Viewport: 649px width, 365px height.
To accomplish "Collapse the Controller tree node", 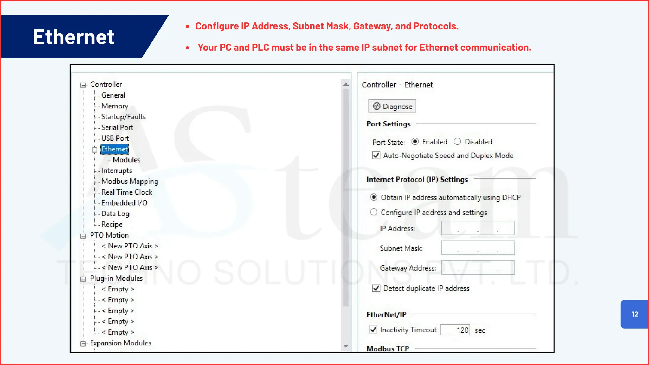I will [x=83, y=85].
